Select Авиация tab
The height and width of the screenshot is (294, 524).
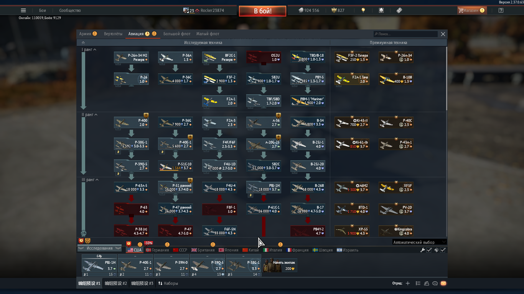136,34
